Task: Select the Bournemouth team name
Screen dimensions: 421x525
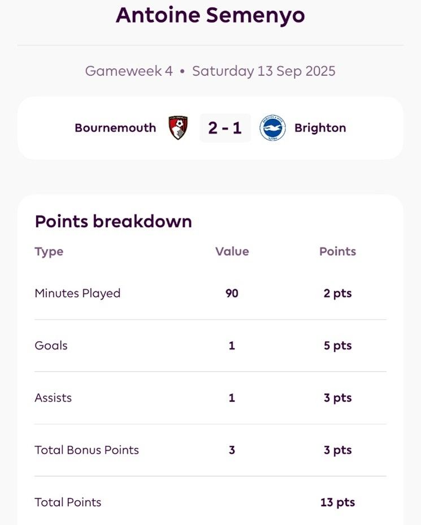Action: [x=115, y=128]
